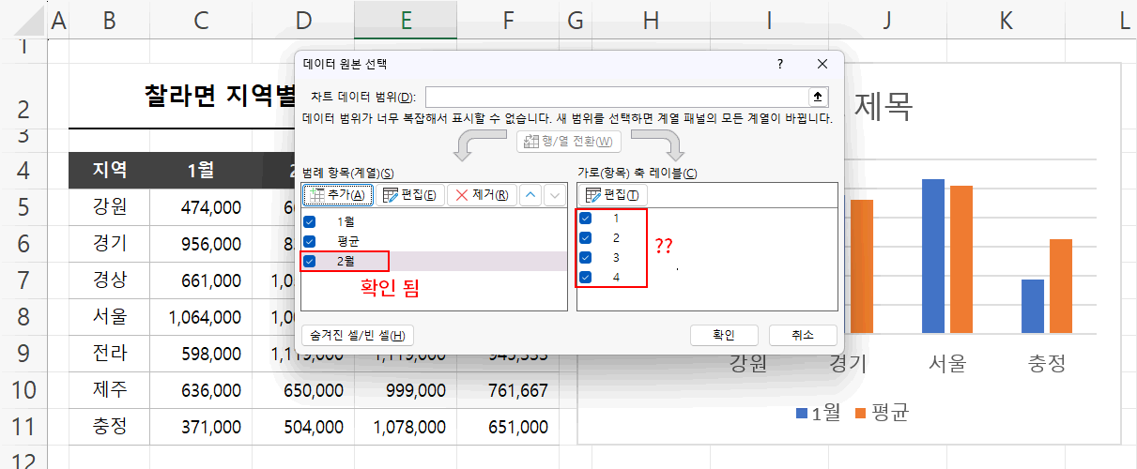Click the axis labels 편집(T) button

(x=612, y=194)
